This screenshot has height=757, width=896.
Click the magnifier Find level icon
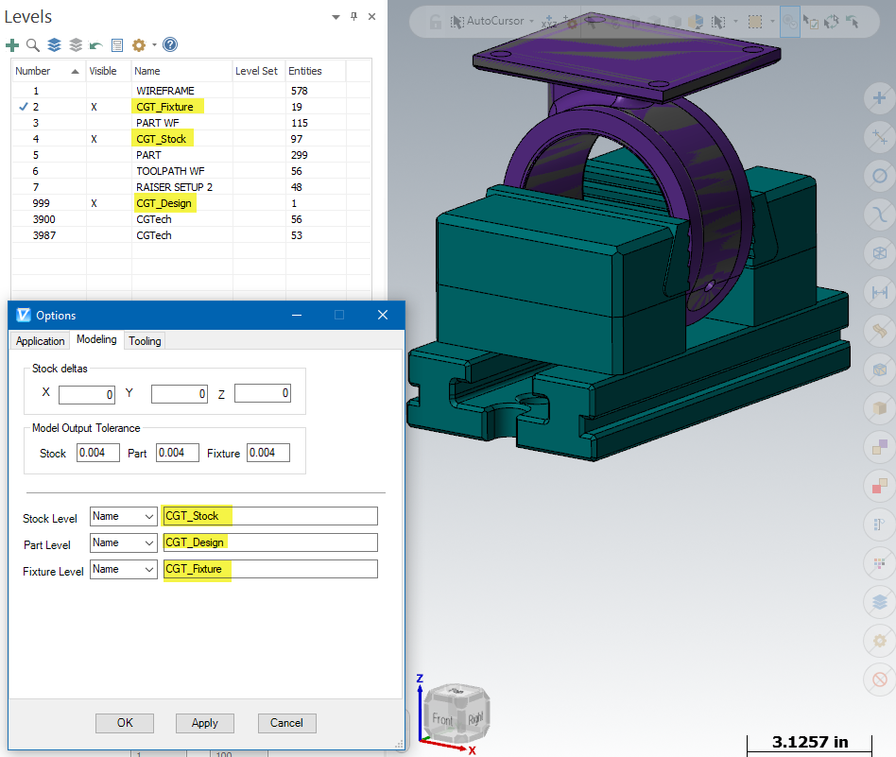(x=33, y=44)
